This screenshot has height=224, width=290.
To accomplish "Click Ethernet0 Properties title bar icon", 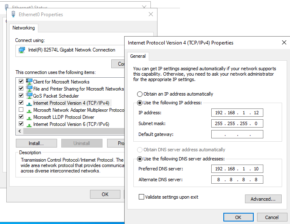I will [x=13, y=14].
